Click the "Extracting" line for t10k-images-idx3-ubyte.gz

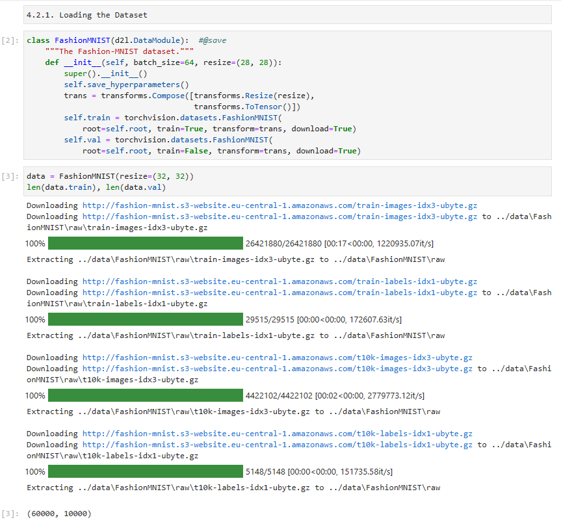(233, 411)
